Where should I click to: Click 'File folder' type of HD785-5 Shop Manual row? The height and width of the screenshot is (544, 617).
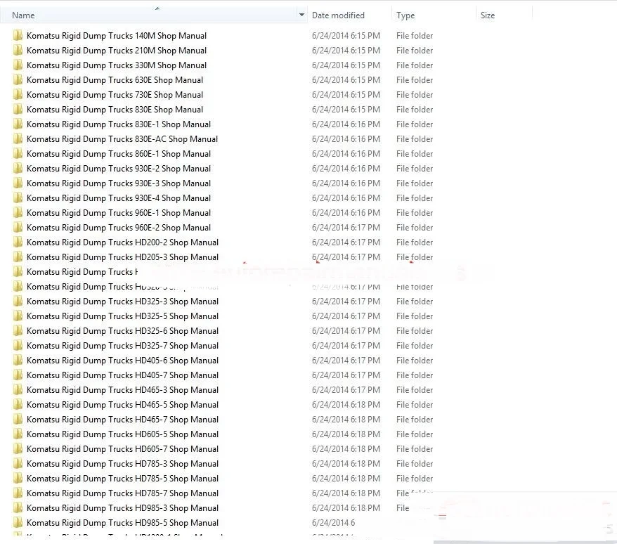click(x=415, y=479)
